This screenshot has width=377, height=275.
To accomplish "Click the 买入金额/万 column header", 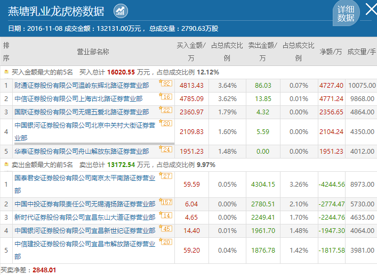I will [x=191, y=52].
